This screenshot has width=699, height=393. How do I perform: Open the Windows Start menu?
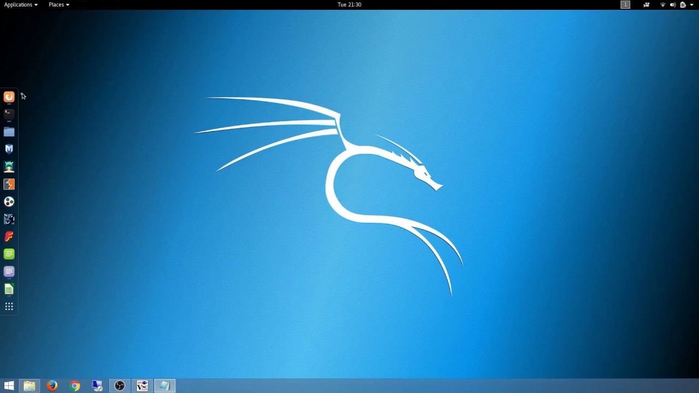(x=9, y=386)
